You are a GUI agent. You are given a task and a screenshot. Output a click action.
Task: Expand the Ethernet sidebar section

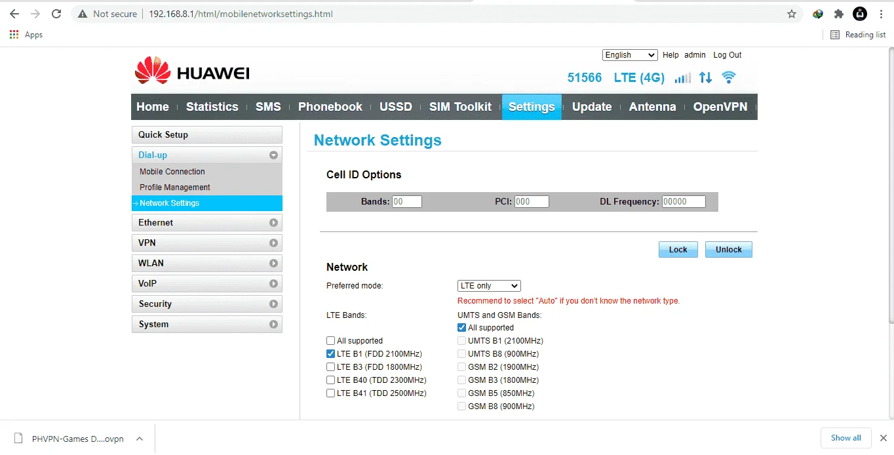tap(207, 223)
